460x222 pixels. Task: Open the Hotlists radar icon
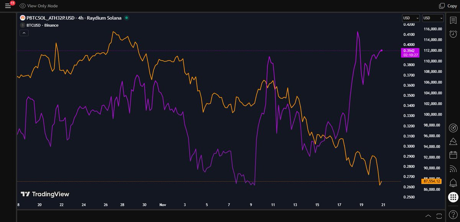[x=453, y=128]
